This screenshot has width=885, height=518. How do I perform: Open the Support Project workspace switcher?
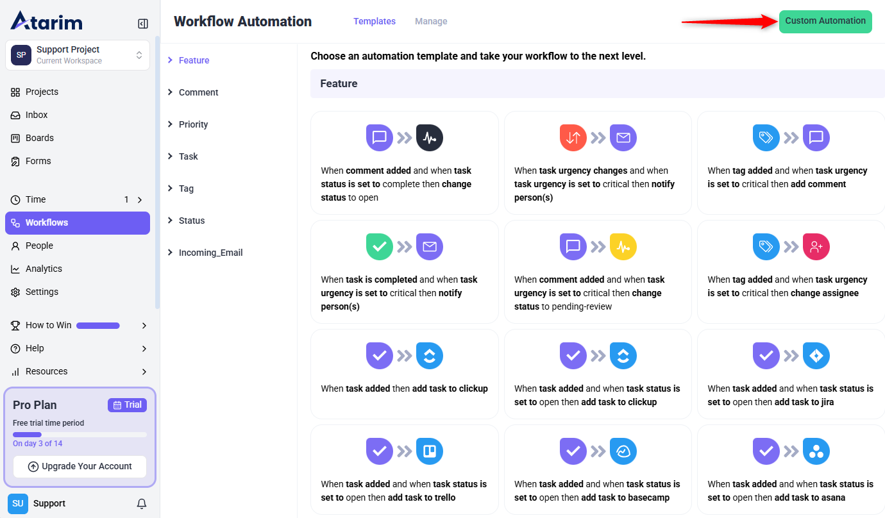[x=78, y=55]
